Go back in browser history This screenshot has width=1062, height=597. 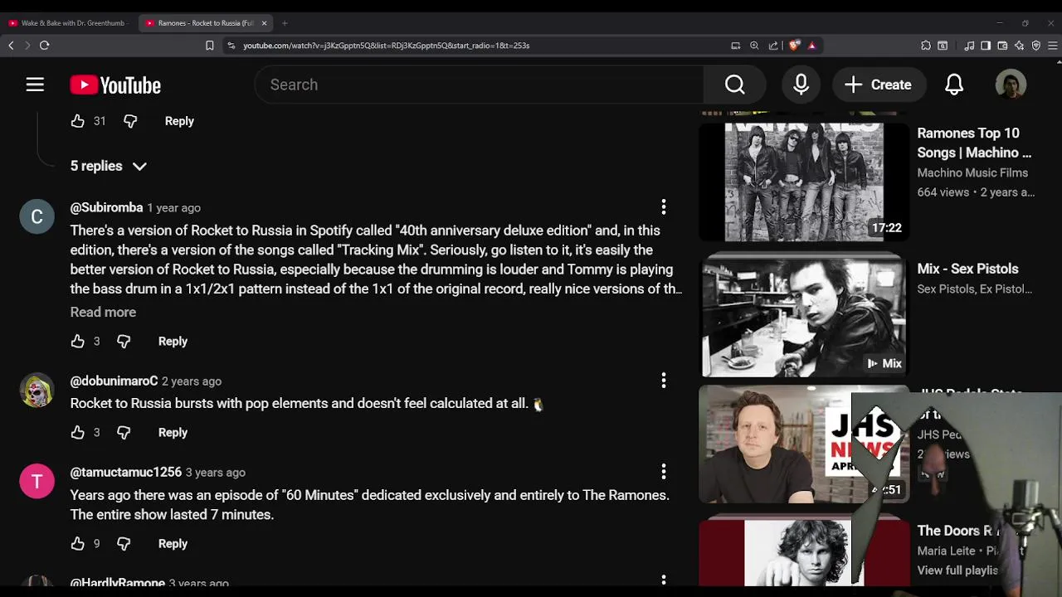click(x=11, y=46)
